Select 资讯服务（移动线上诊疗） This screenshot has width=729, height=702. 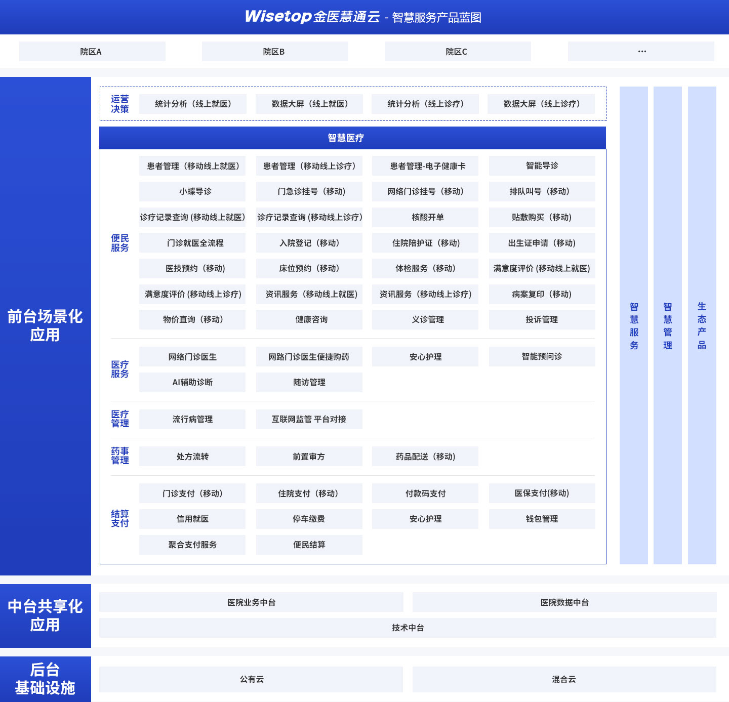[425, 294]
